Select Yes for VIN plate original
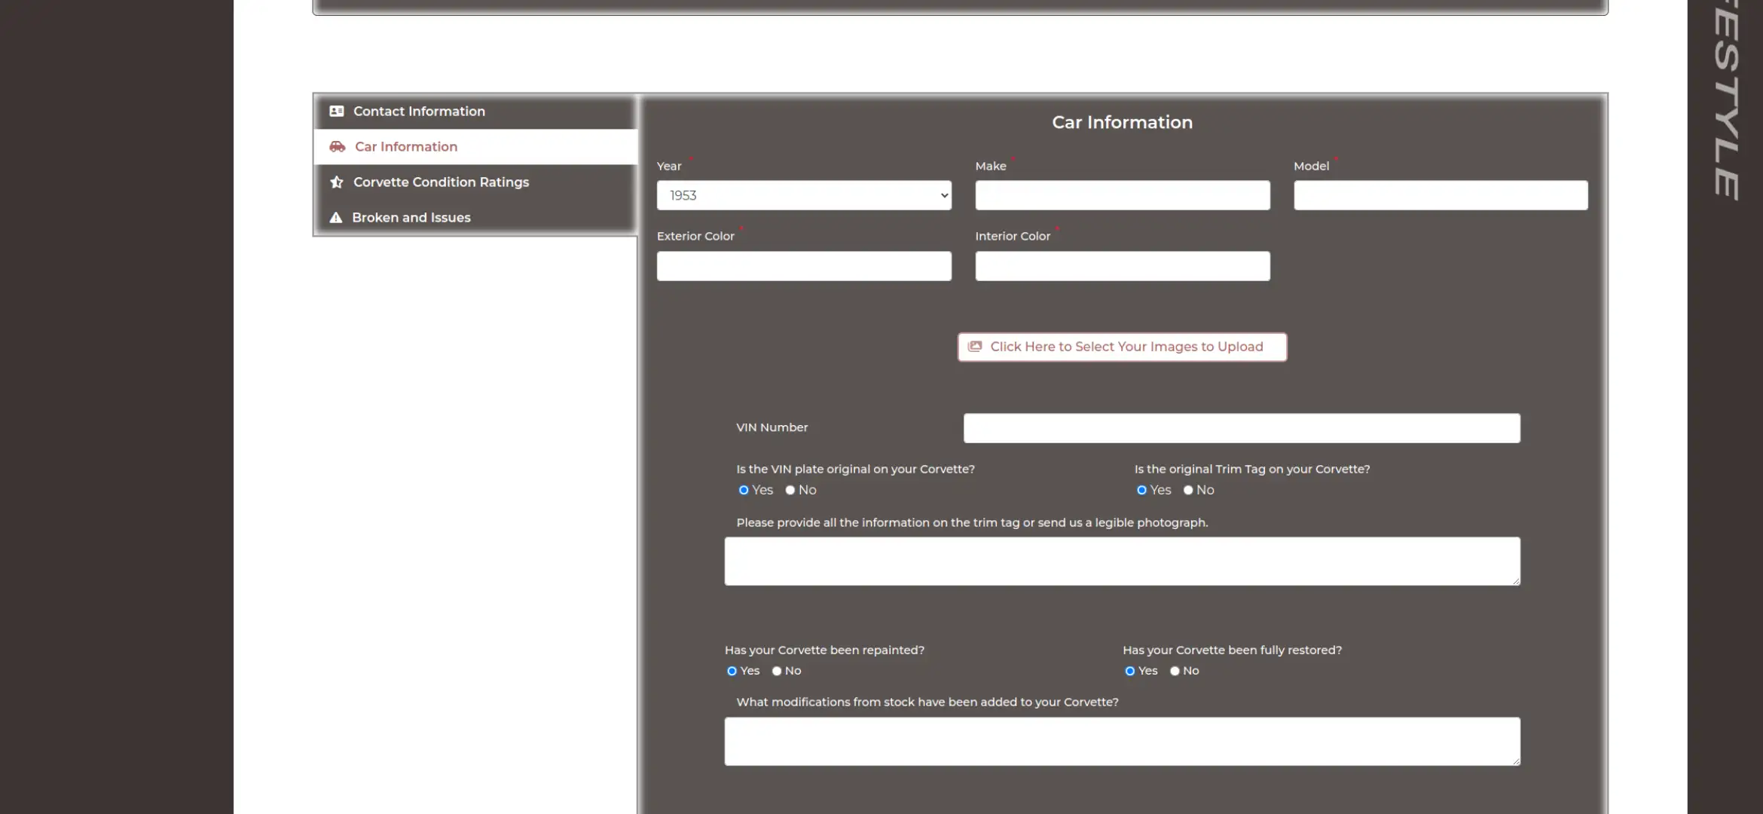This screenshot has width=1763, height=814. (x=744, y=490)
